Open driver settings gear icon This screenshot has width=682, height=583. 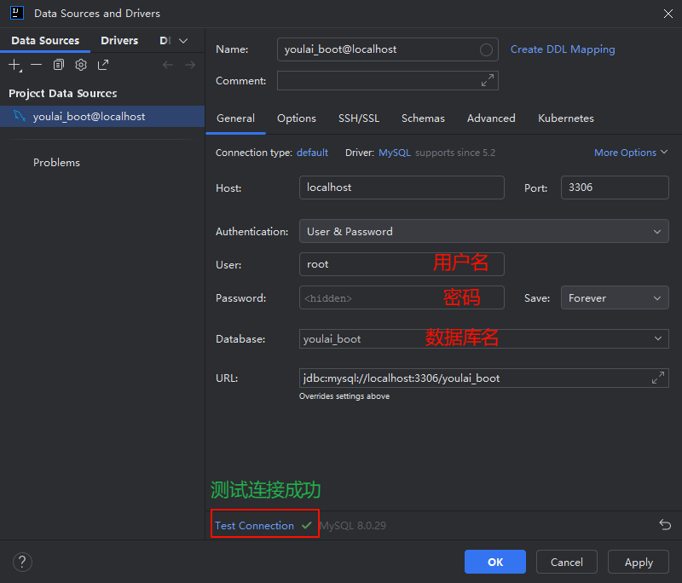click(81, 65)
